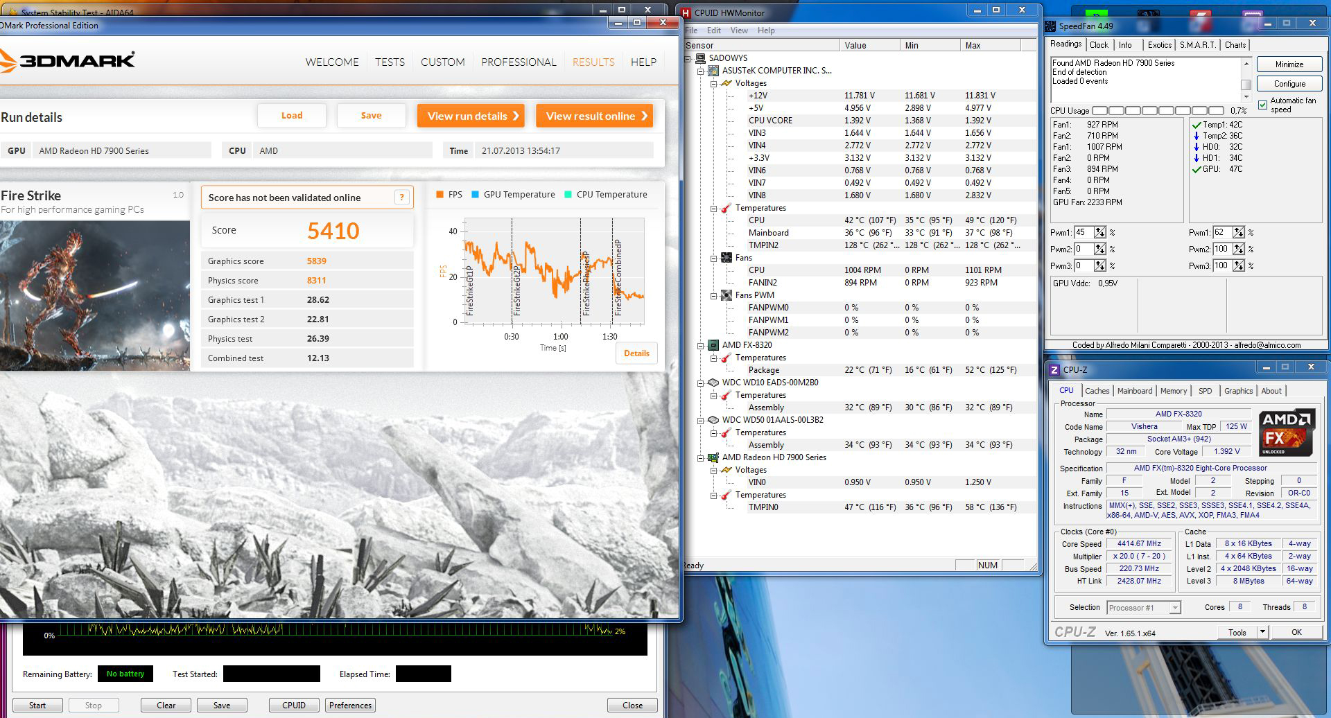Click the CPU-Z logo text beside the version number
Image resolution: width=1331 pixels, height=718 pixels.
1075,632
